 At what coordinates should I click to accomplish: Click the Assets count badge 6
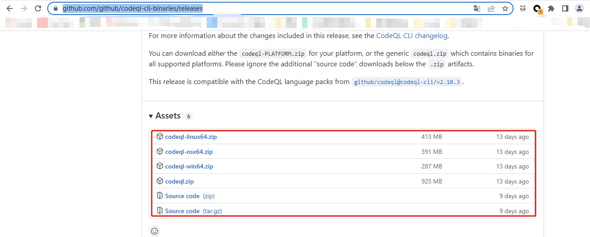click(189, 116)
